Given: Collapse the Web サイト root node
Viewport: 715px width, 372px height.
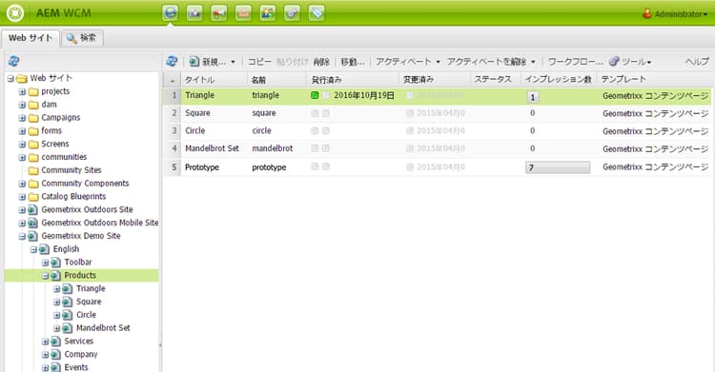Looking at the screenshot, I should click(x=10, y=79).
